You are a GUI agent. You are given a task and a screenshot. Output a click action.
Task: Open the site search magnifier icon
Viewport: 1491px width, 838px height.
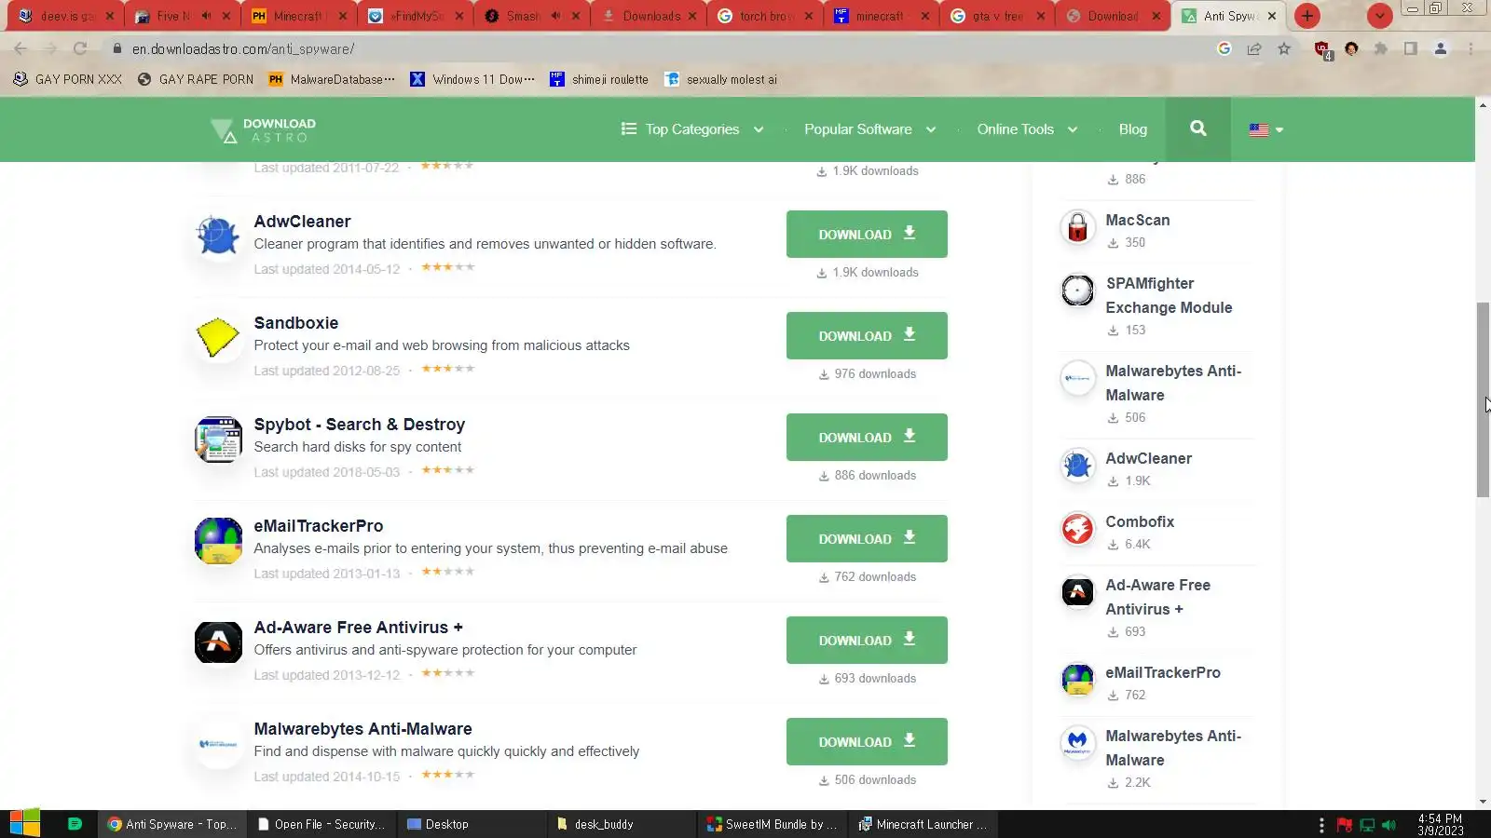[x=1198, y=128]
